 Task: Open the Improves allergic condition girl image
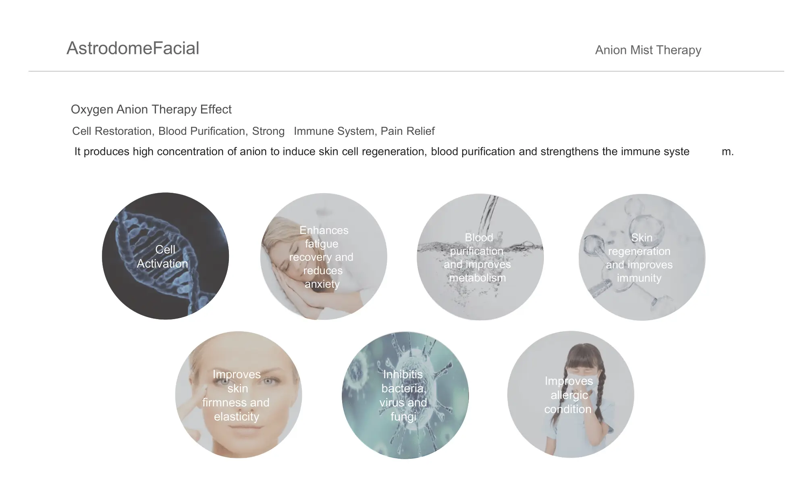click(571, 394)
